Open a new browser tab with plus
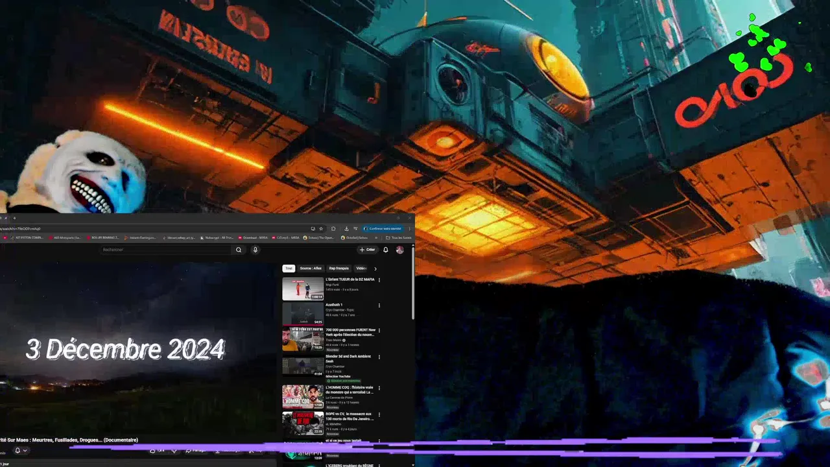This screenshot has width=830, height=467. tap(14, 218)
